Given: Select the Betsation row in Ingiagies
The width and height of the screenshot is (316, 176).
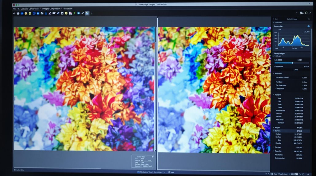Looking at the screenshot, I should pyautogui.click(x=291, y=120).
